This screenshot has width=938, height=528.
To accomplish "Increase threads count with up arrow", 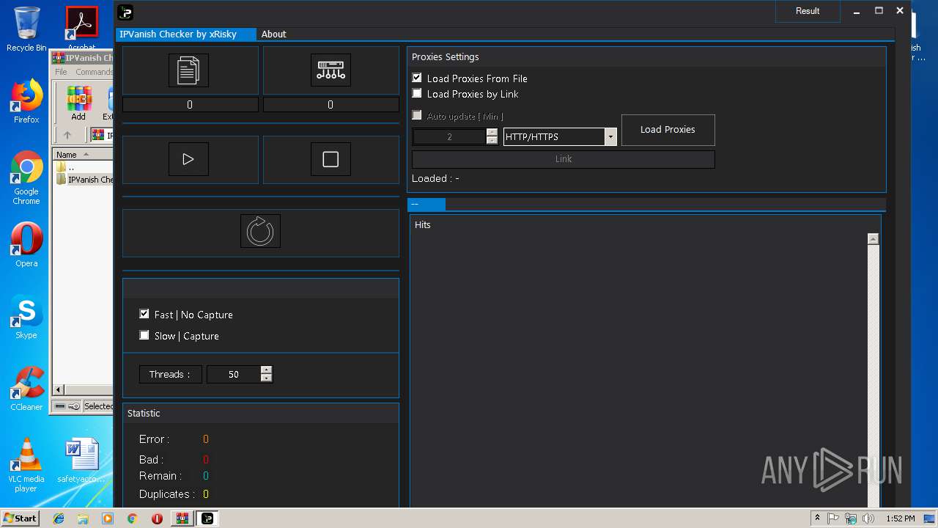I will point(266,370).
